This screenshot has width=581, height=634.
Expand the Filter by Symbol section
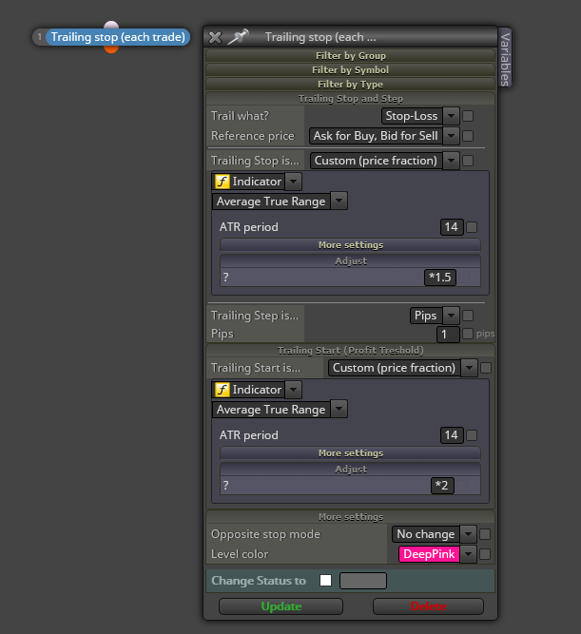pyautogui.click(x=350, y=70)
